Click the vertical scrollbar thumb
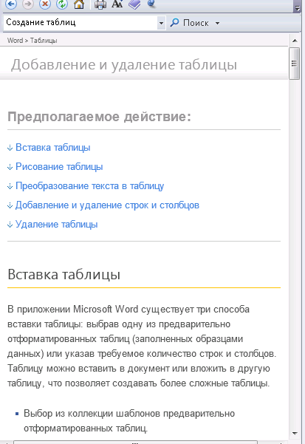Screen dimensions: 305x444 pyautogui.click(x=295, y=64)
